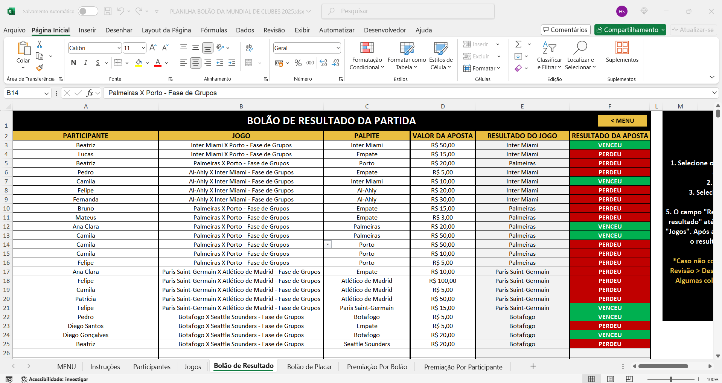Add a new sheet with plus button
722x383 pixels.
tap(533, 366)
